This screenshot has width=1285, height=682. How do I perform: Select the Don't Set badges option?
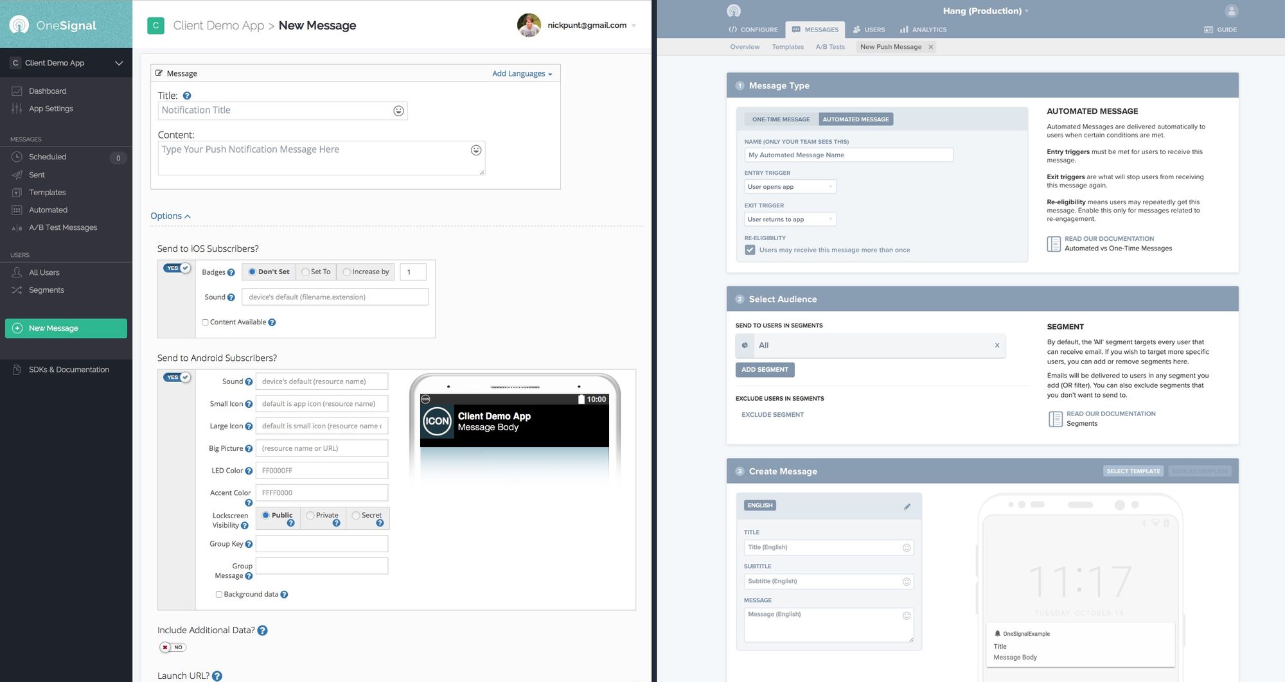[x=269, y=272]
